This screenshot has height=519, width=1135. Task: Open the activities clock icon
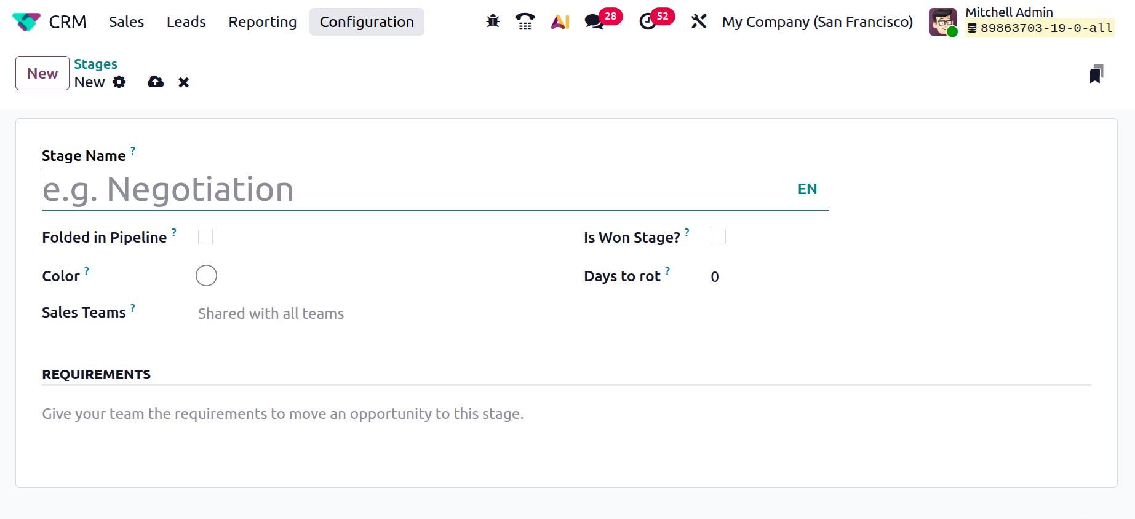point(648,22)
